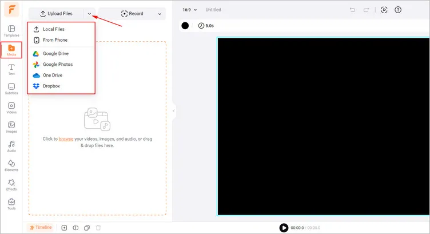Expand the Upload Files dropdown arrow
Image resolution: width=430 pixels, height=234 pixels.
click(x=89, y=14)
